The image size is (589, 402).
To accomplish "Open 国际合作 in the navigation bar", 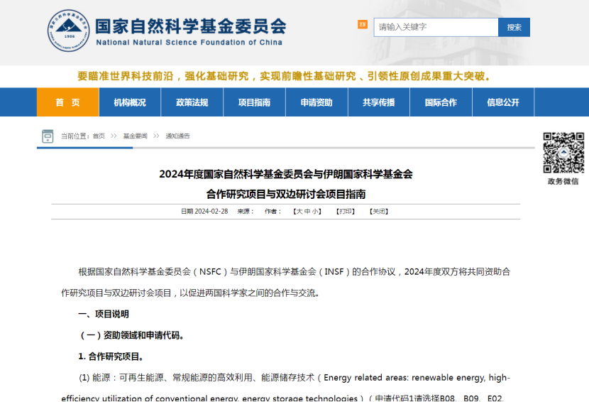I will click(x=441, y=102).
